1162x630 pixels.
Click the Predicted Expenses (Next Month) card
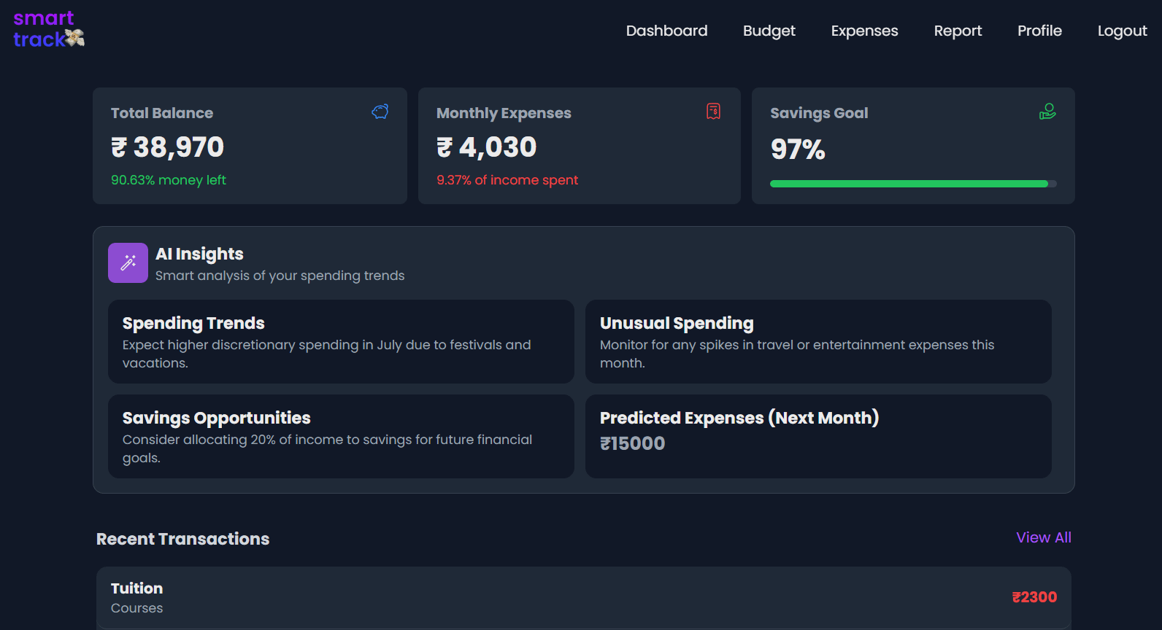(818, 436)
